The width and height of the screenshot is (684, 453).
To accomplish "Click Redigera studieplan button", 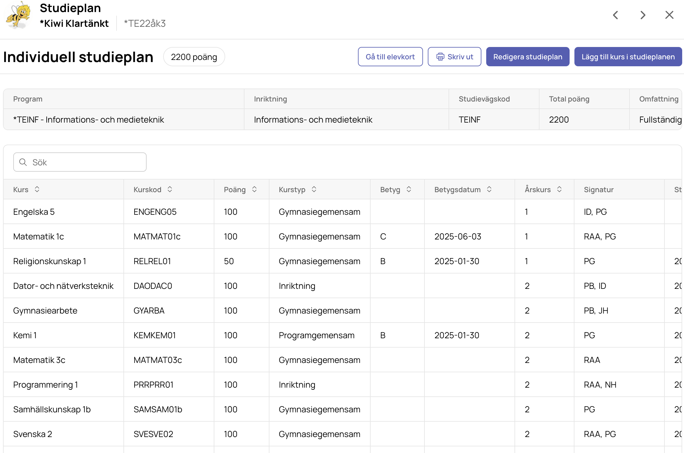I will [x=528, y=57].
